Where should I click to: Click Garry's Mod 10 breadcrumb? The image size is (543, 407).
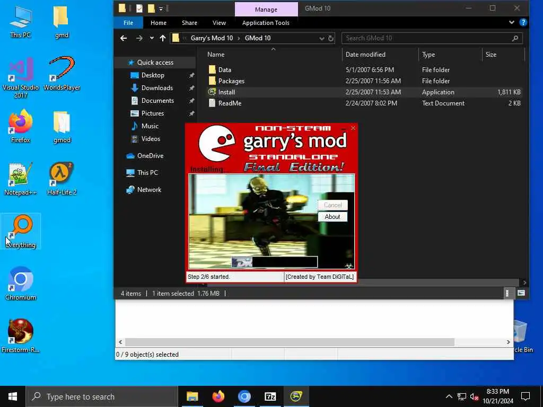[x=212, y=38]
